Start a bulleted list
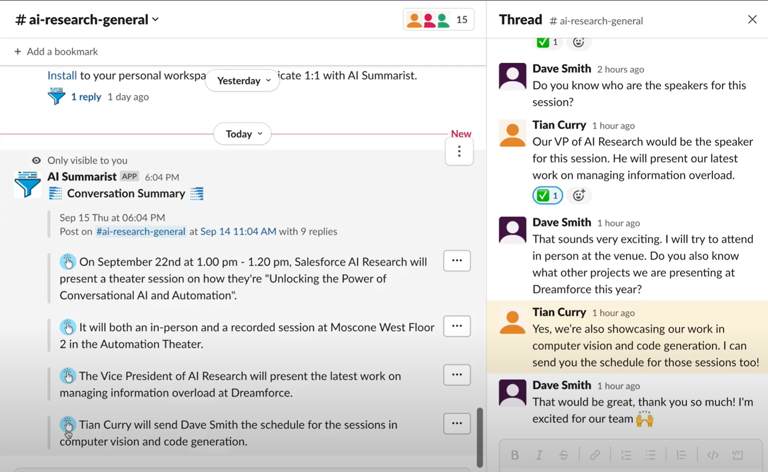 [651, 455]
